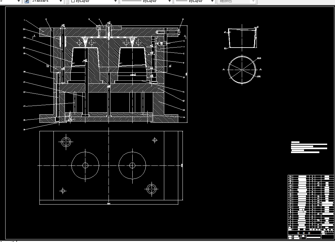Select the right large cavity circle in plan view
The height and width of the screenshot is (242, 335).
132,165
